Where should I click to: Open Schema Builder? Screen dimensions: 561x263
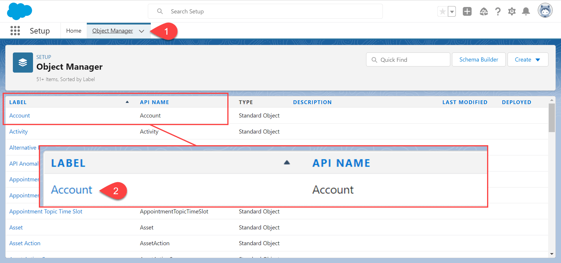[479, 59]
